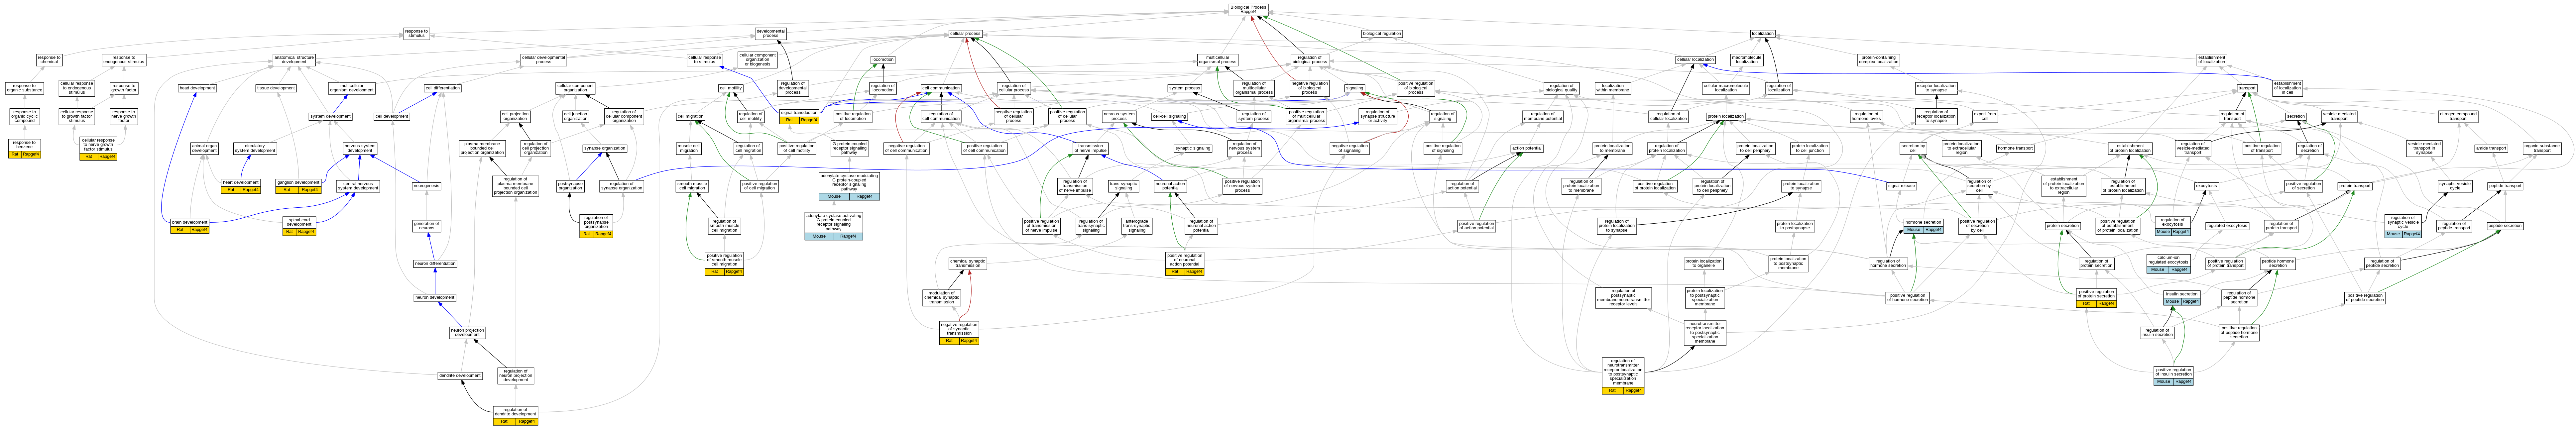Screen dimensions: 2576x429
Task: Select the 'neuronal action potential' node
Action: (x=1170, y=186)
